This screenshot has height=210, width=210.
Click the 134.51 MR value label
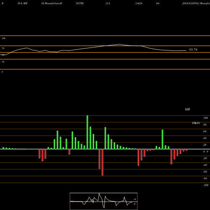196,123
